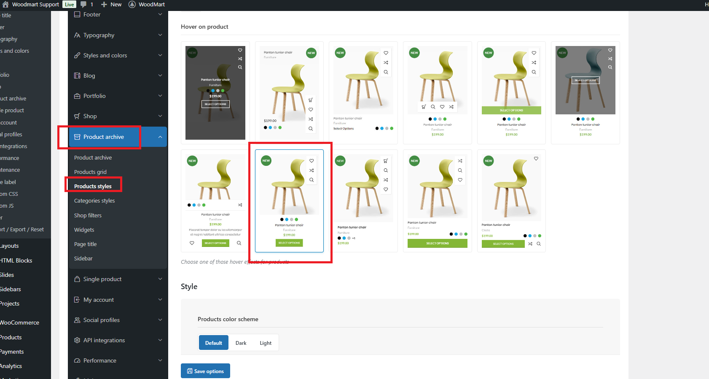Viewport: 709px width, 379px height.
Task: Expand the API integrations chevron
Action: tap(160, 340)
